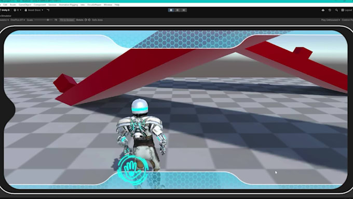
Task: Advance one frame with Step button
Action: click(x=184, y=10)
